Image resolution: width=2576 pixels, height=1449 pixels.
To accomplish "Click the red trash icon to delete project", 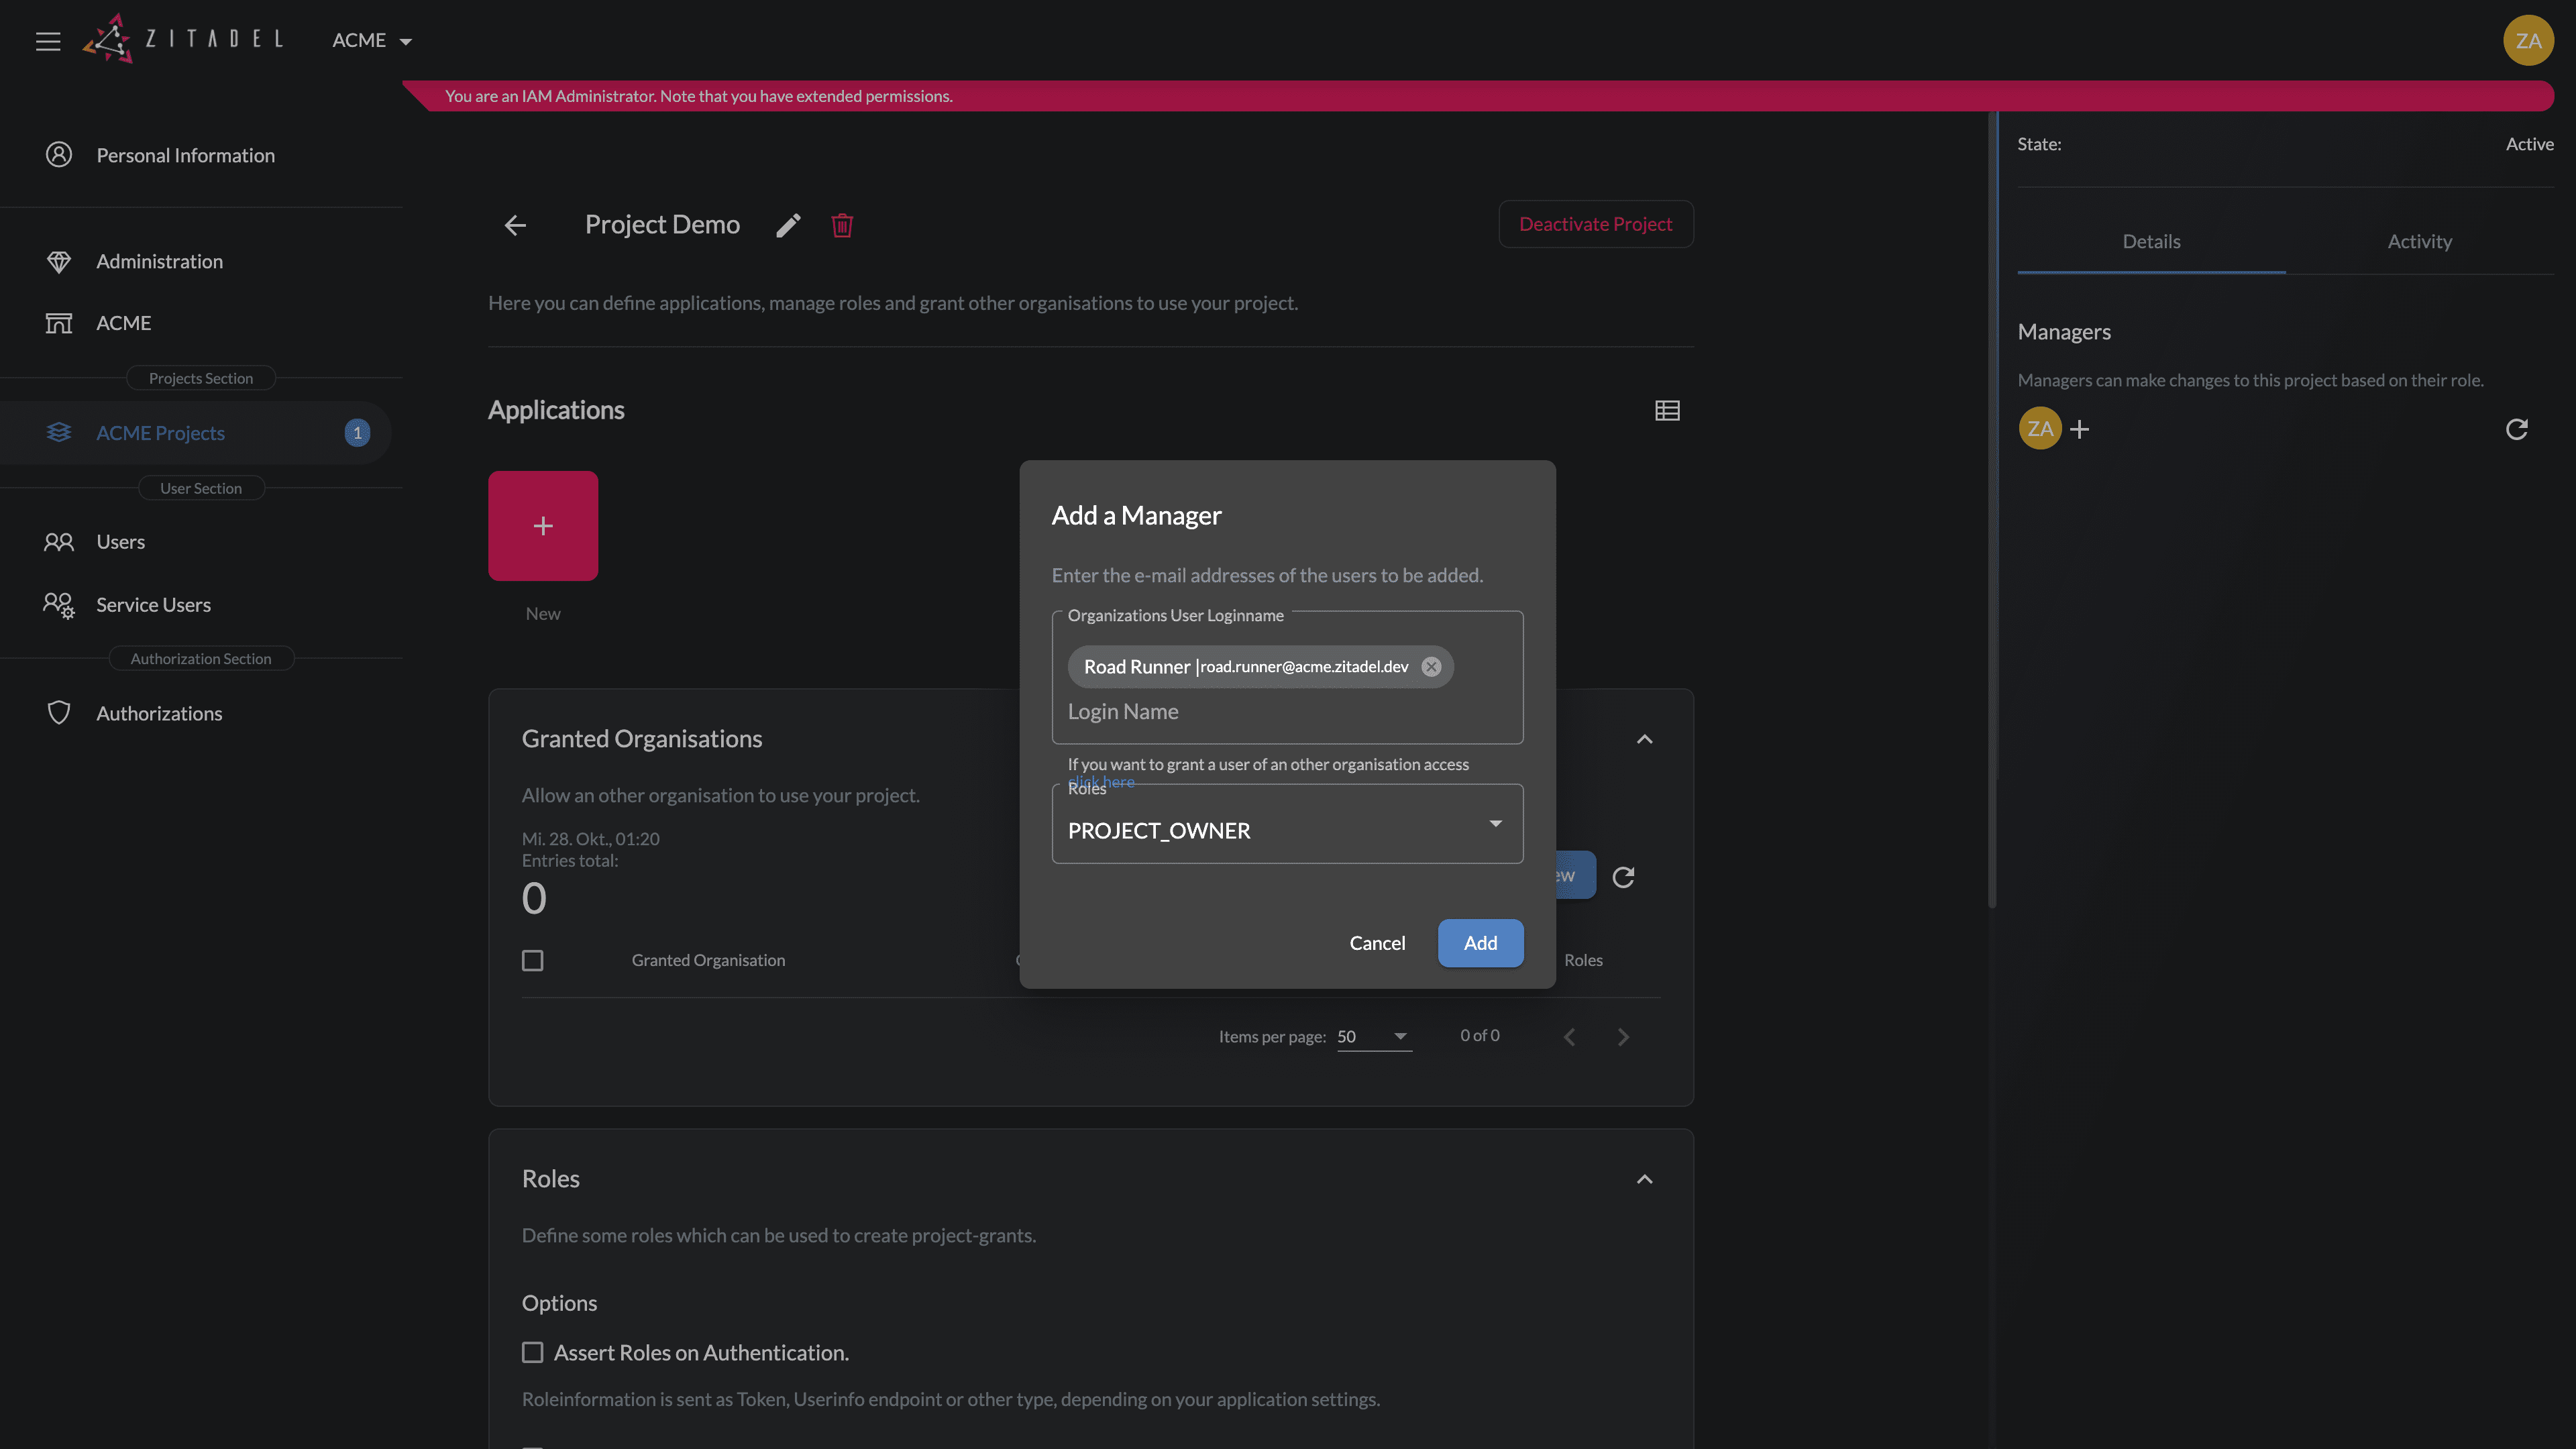I will 842,225.
